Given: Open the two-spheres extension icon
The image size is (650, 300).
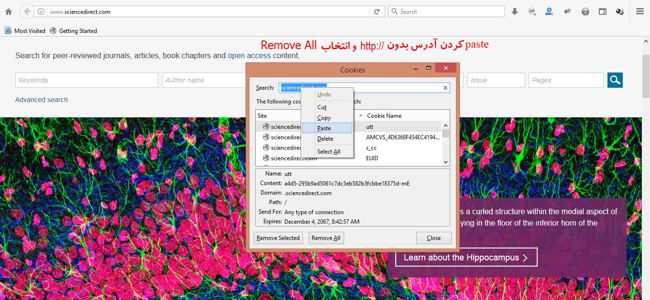Looking at the screenshot, I should pyautogui.click(x=620, y=11).
